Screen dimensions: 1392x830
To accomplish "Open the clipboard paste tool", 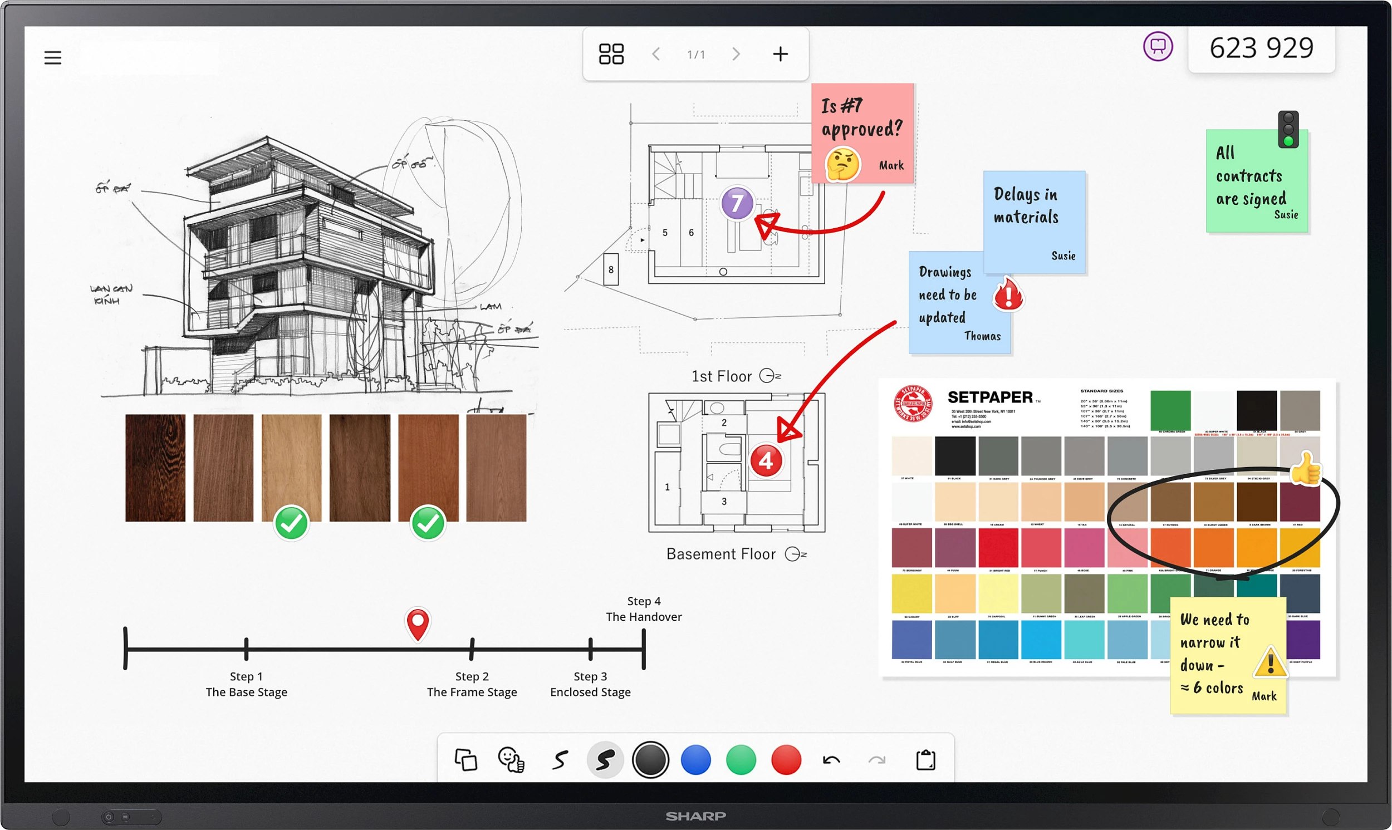I will [925, 759].
